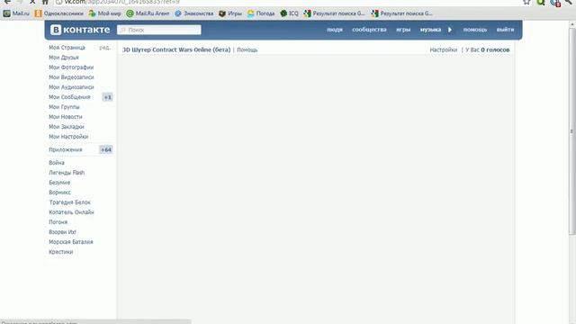Stop page loading with X button
This screenshot has width=576, height=324.
click(32, 2)
